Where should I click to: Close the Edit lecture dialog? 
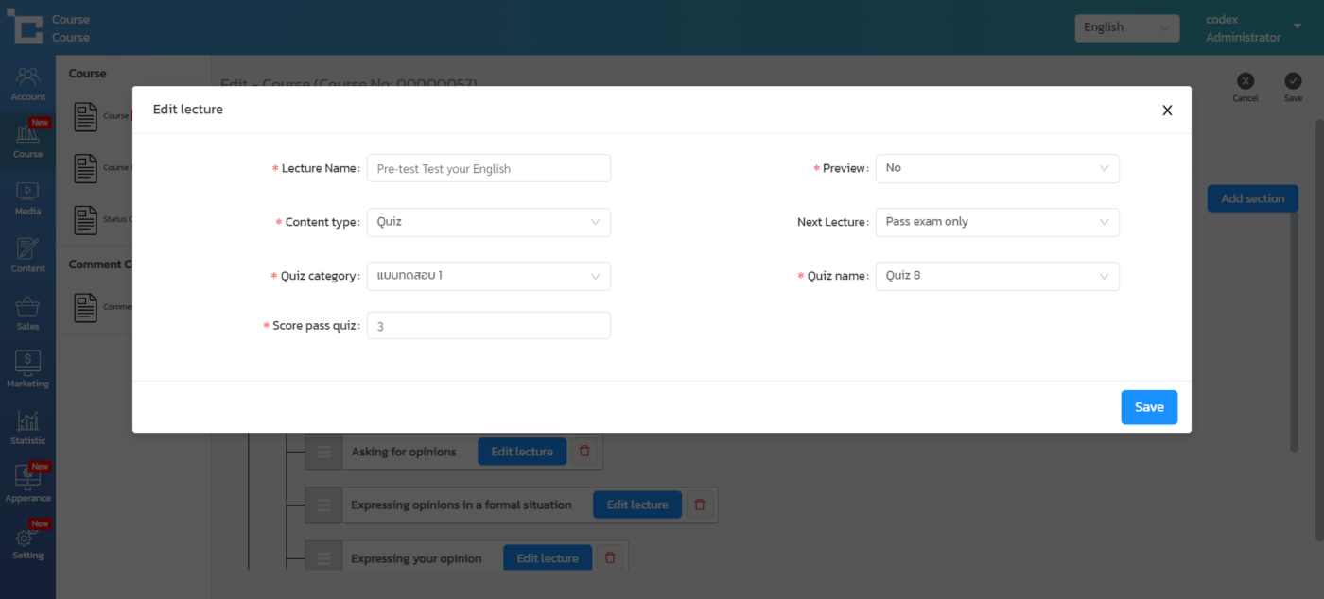coord(1167,111)
